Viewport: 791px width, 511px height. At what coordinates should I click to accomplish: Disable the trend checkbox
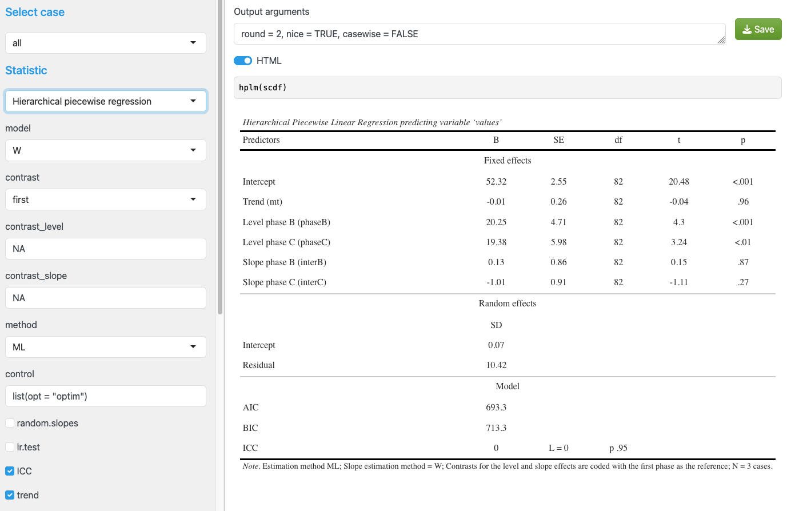[10, 495]
